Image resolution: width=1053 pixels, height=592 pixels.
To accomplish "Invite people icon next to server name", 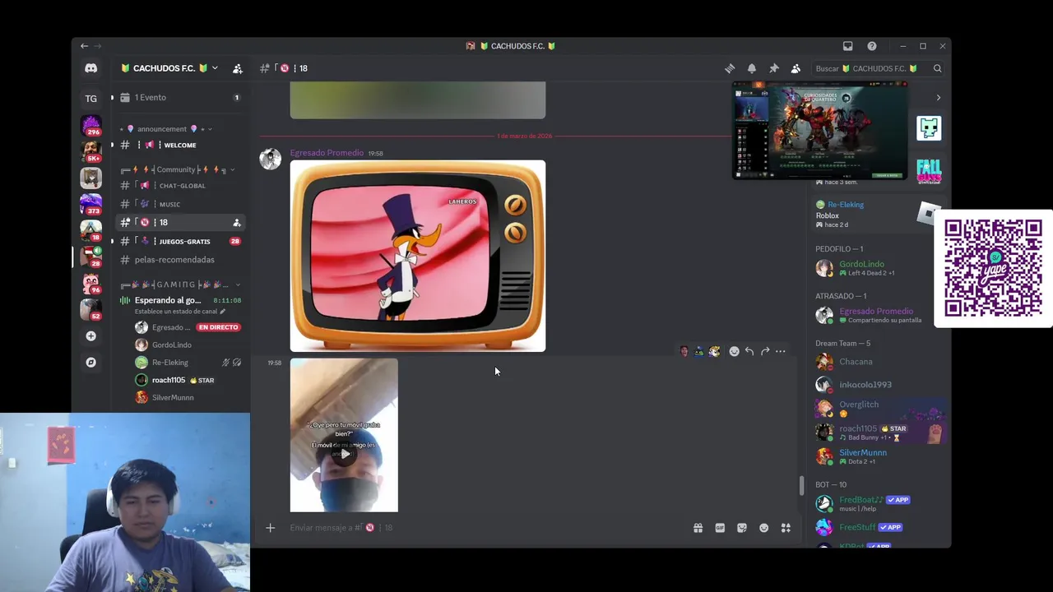I will [x=238, y=68].
